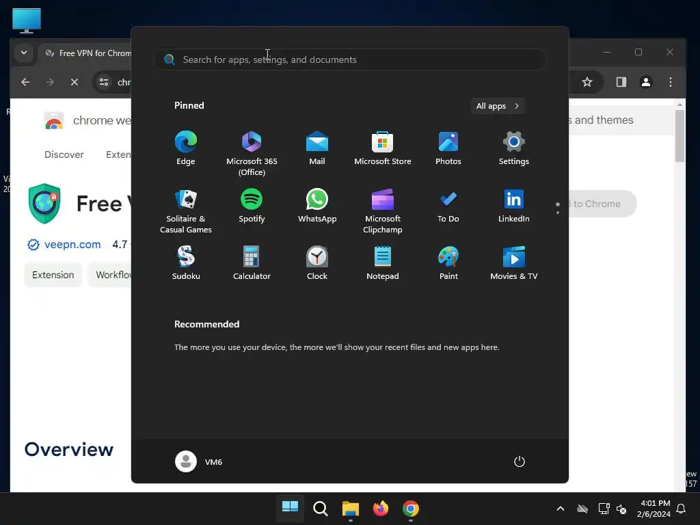The width and height of the screenshot is (700, 525).
Task: Click the OneDrive cloud tray icon
Action: (582, 509)
